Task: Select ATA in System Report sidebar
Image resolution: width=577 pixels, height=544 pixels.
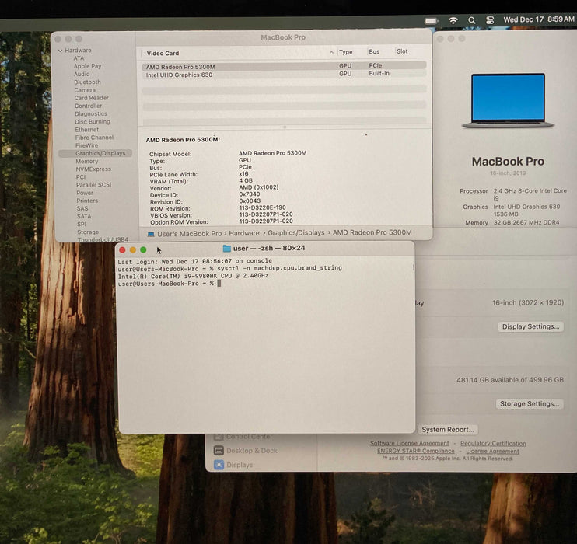Action: (79, 58)
